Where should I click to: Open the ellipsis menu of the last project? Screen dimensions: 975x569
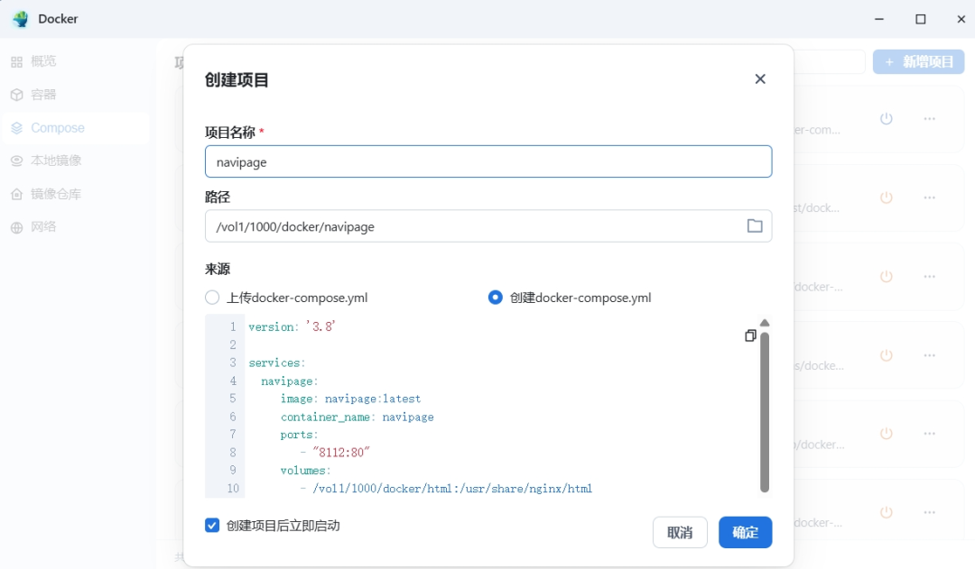929,511
